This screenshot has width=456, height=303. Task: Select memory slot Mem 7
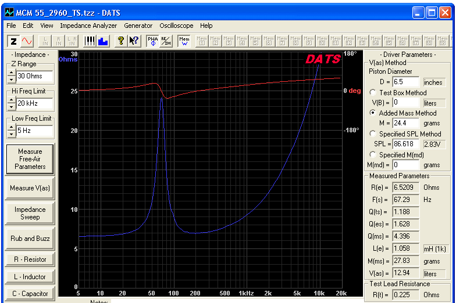click(x=282, y=41)
